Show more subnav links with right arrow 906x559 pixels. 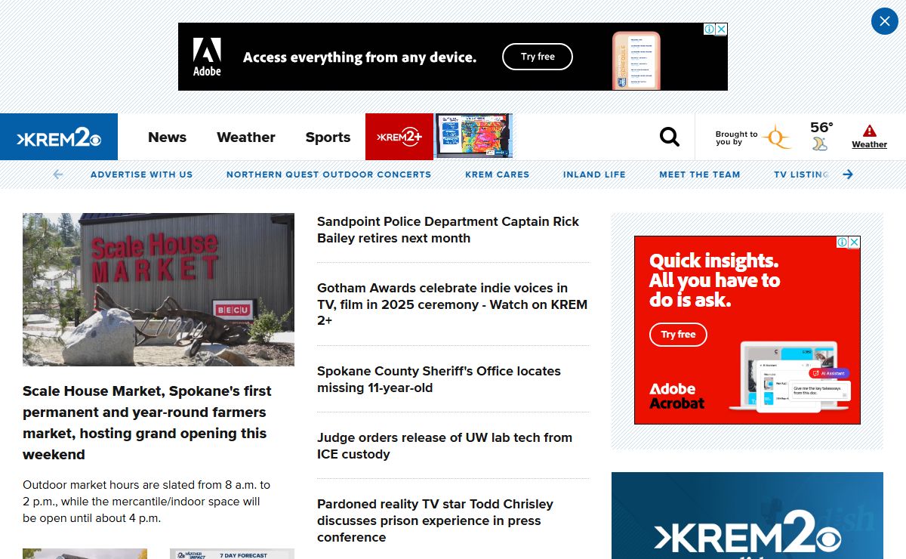pyautogui.click(x=848, y=174)
